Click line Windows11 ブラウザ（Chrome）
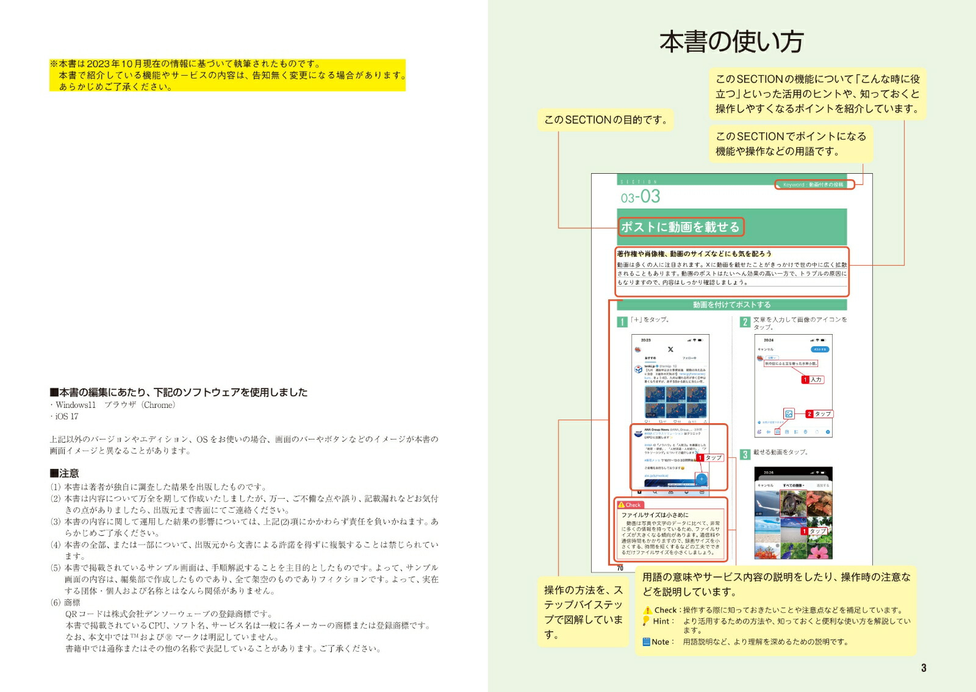 (x=113, y=405)
